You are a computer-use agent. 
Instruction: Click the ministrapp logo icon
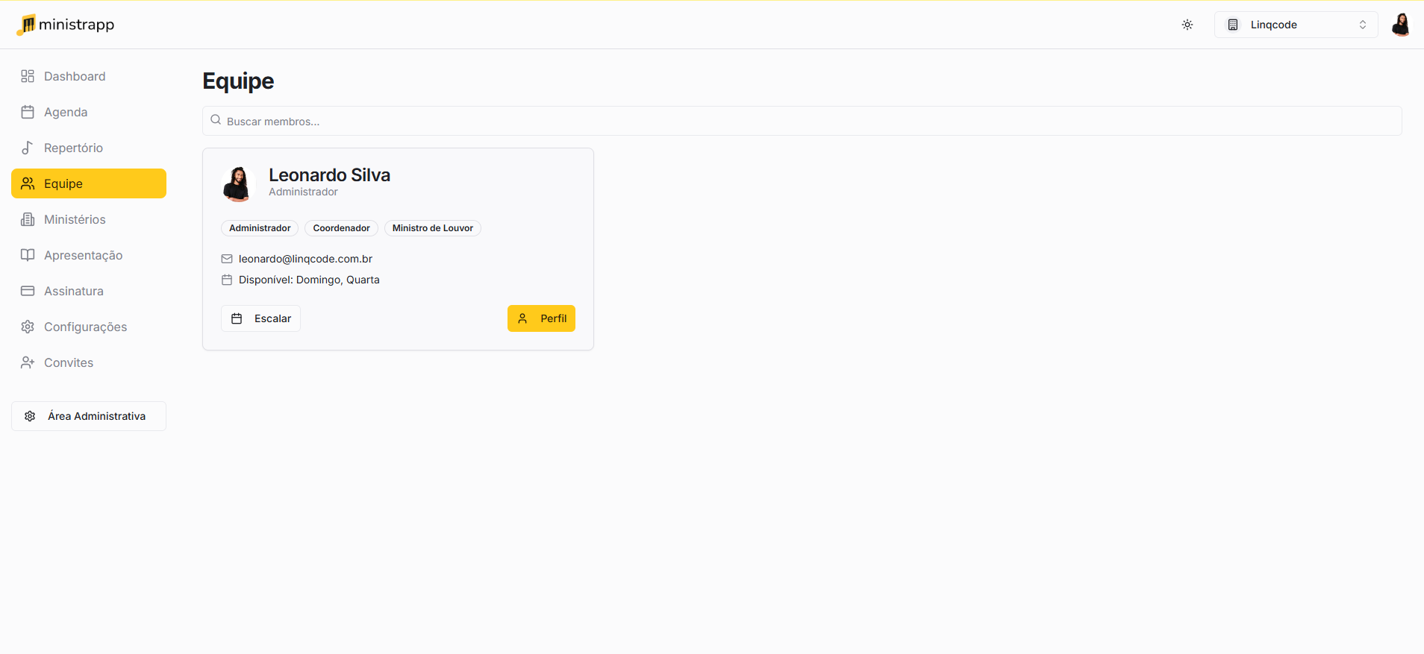[x=26, y=25]
